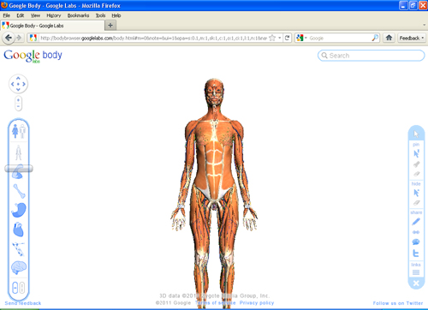Viewport: 428px width, 310px height.
Task: Share on Twitter using the t icon
Action: tap(416, 253)
